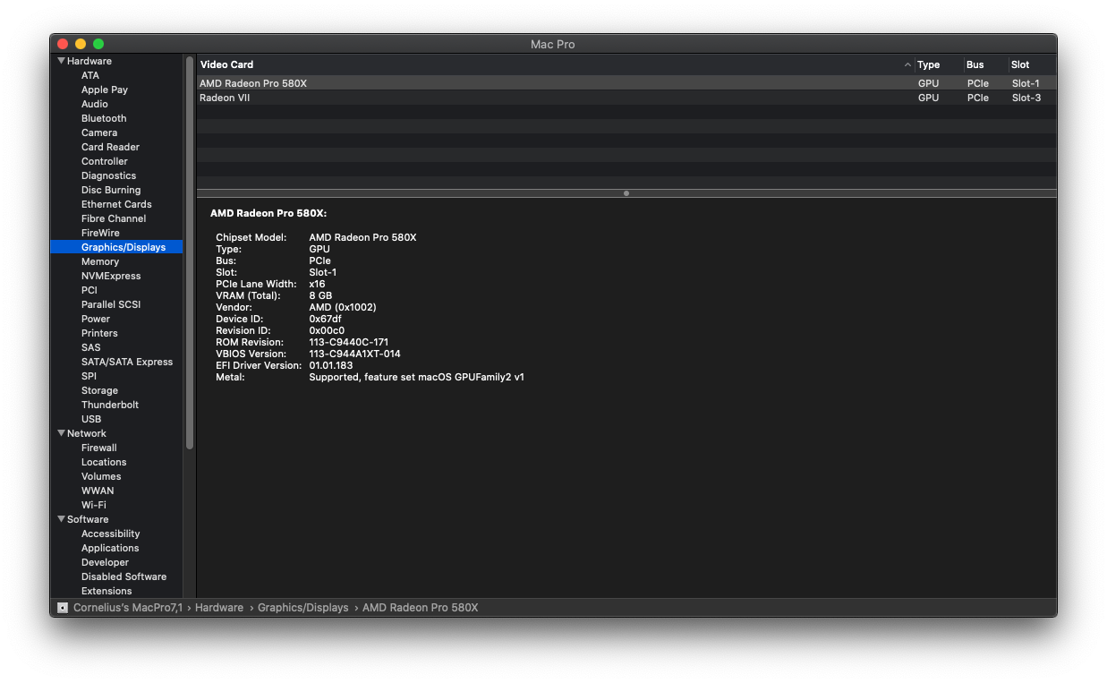Select the Radeon VII row
This screenshot has height=683, width=1107.
[626, 98]
